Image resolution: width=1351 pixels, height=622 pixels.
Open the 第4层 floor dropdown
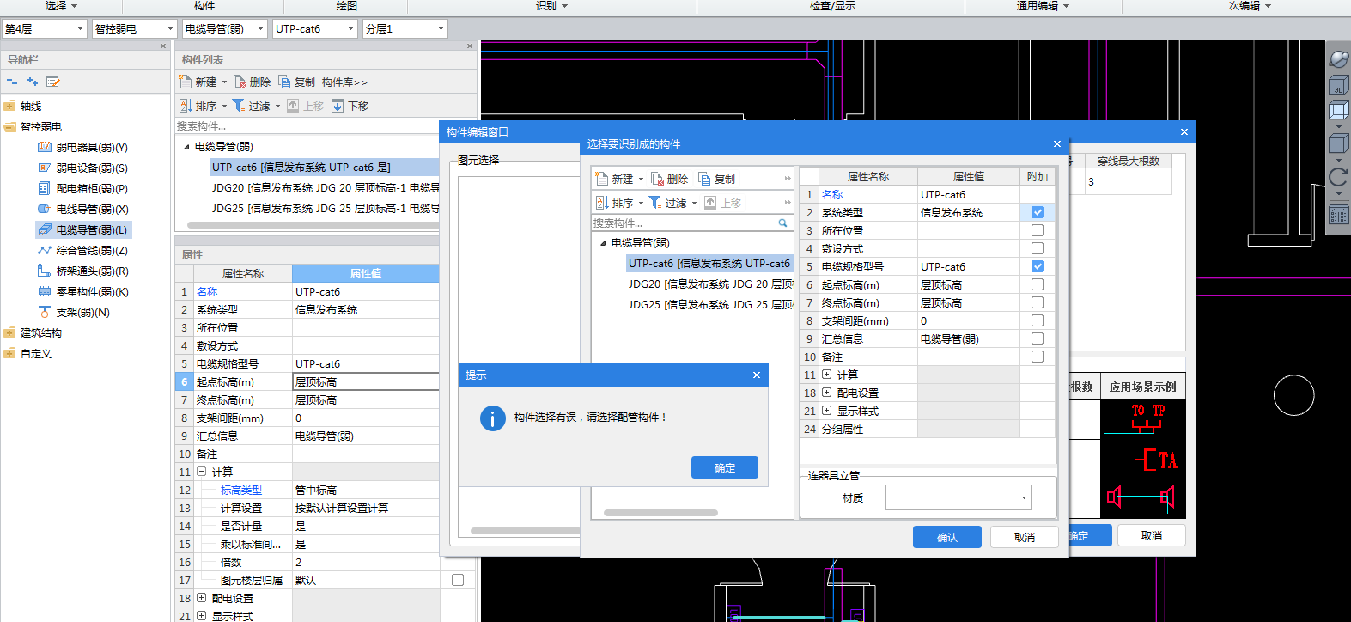[x=45, y=28]
